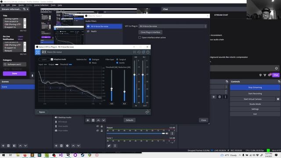Image resolution: width=281 pixels, height=158 pixels.
Task: Select Surgical filter type
Action: [117, 60]
